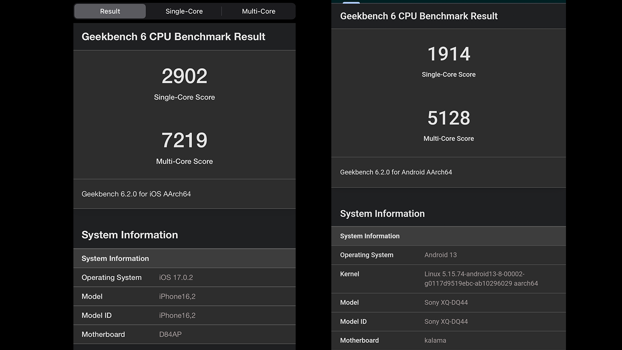Click the D84AP motherboard value
This screenshot has height=350, width=622.
point(170,334)
